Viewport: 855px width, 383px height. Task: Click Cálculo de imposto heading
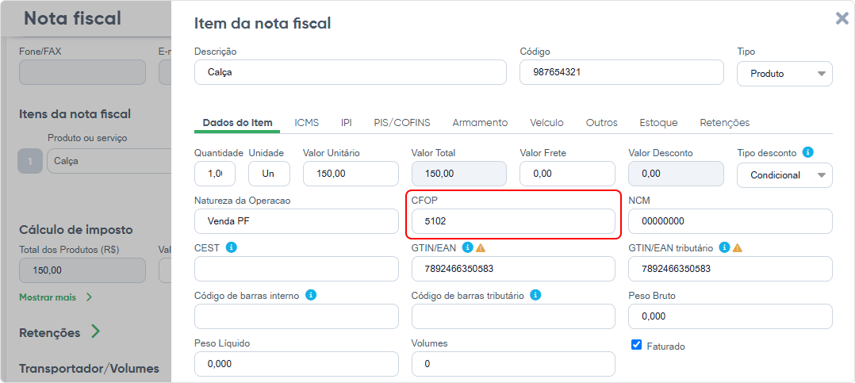(76, 229)
